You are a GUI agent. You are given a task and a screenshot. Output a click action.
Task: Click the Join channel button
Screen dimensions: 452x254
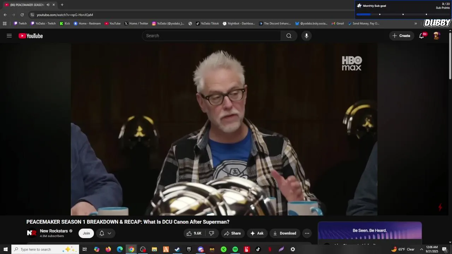[x=86, y=233]
